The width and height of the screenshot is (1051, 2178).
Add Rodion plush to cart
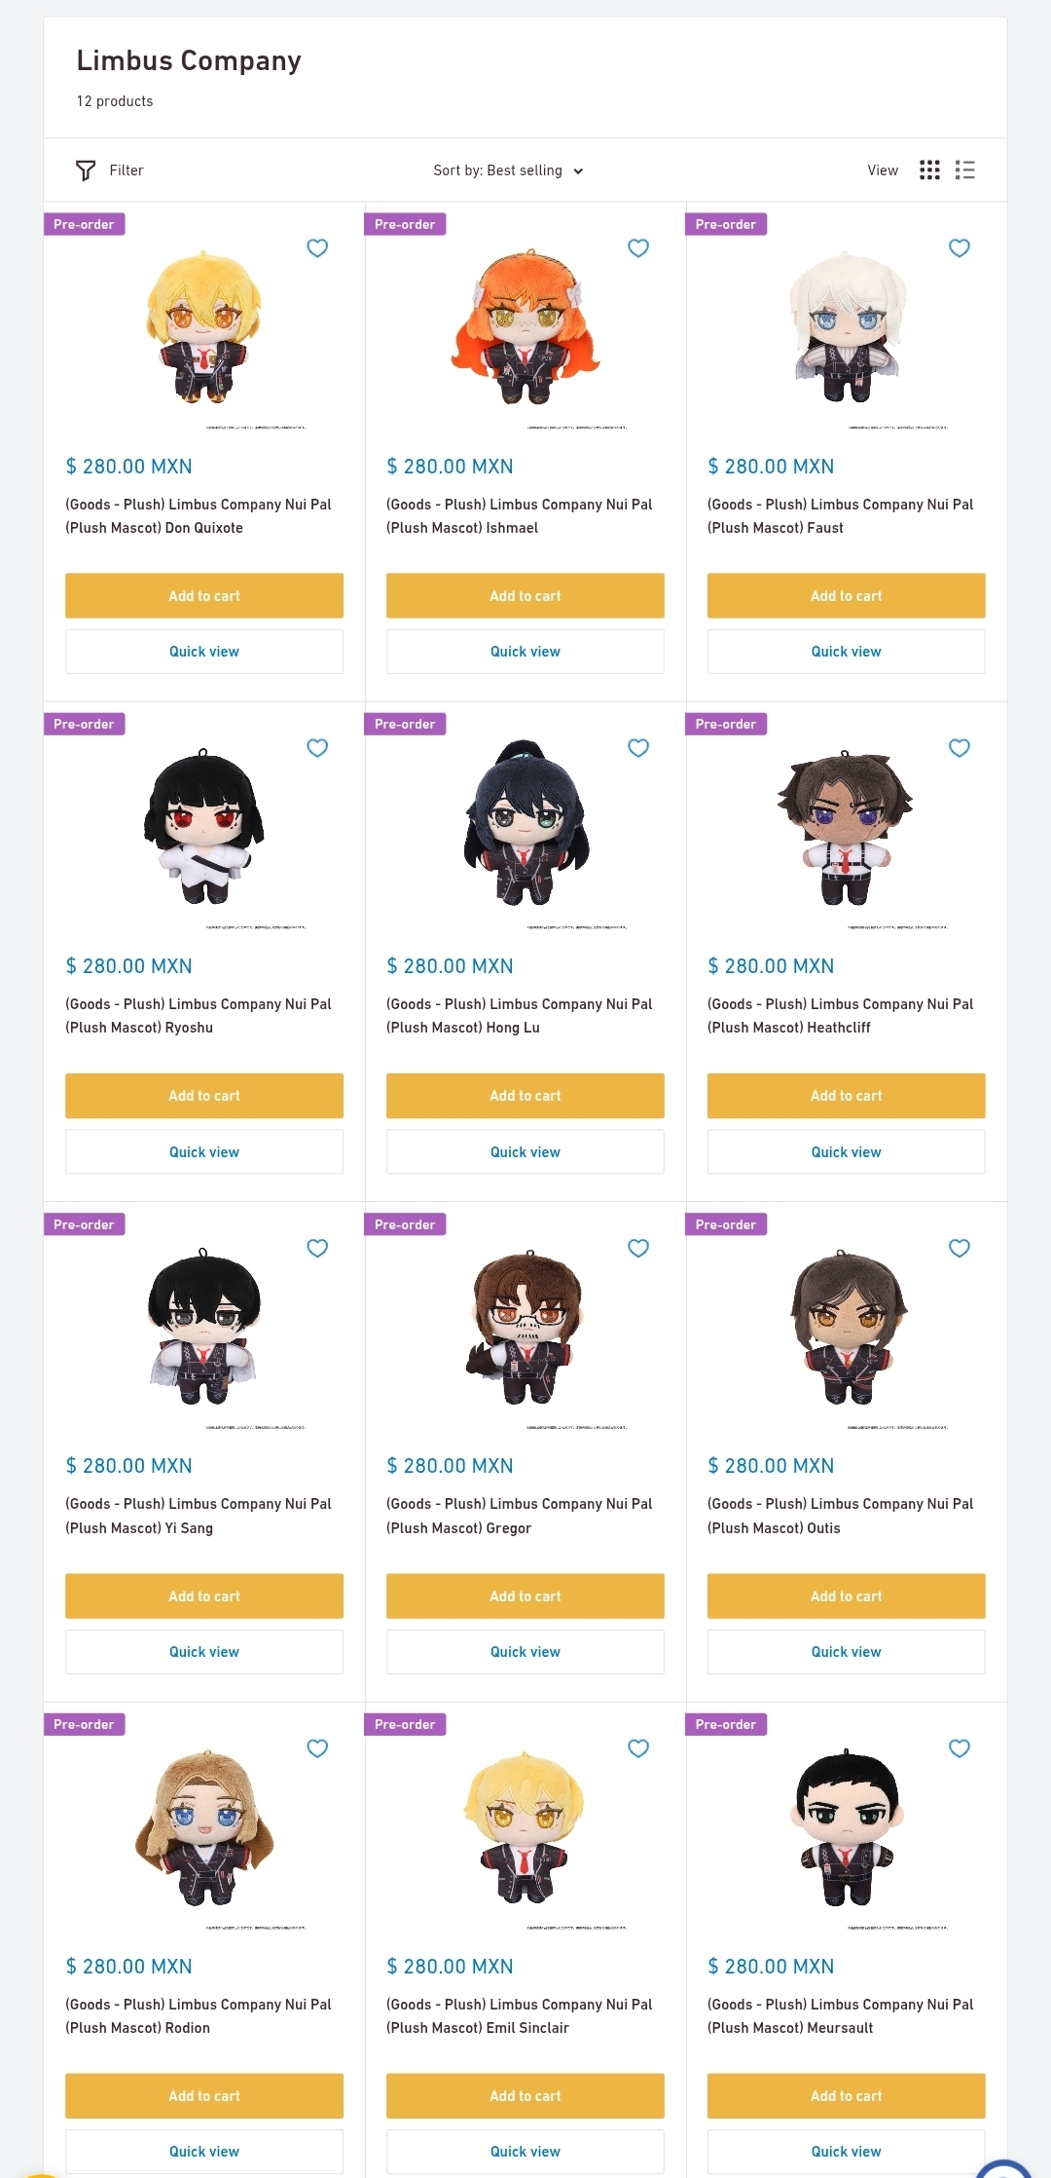(x=204, y=2095)
